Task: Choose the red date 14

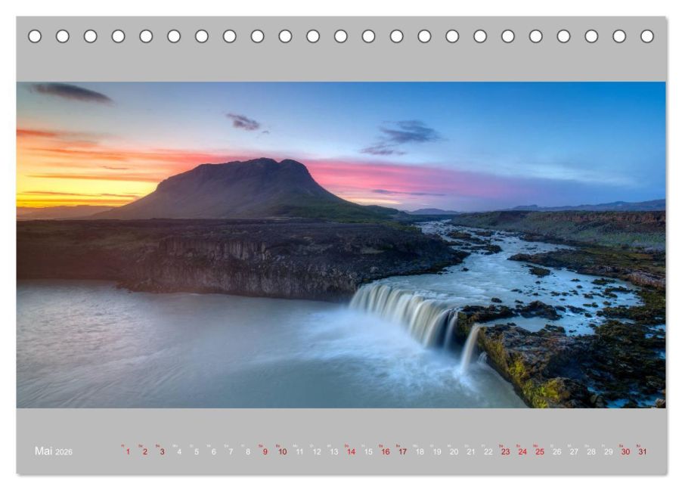Action: [351, 451]
